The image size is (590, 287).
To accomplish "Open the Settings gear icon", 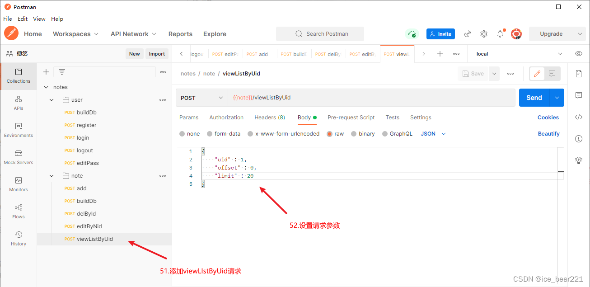I will 484,34.
